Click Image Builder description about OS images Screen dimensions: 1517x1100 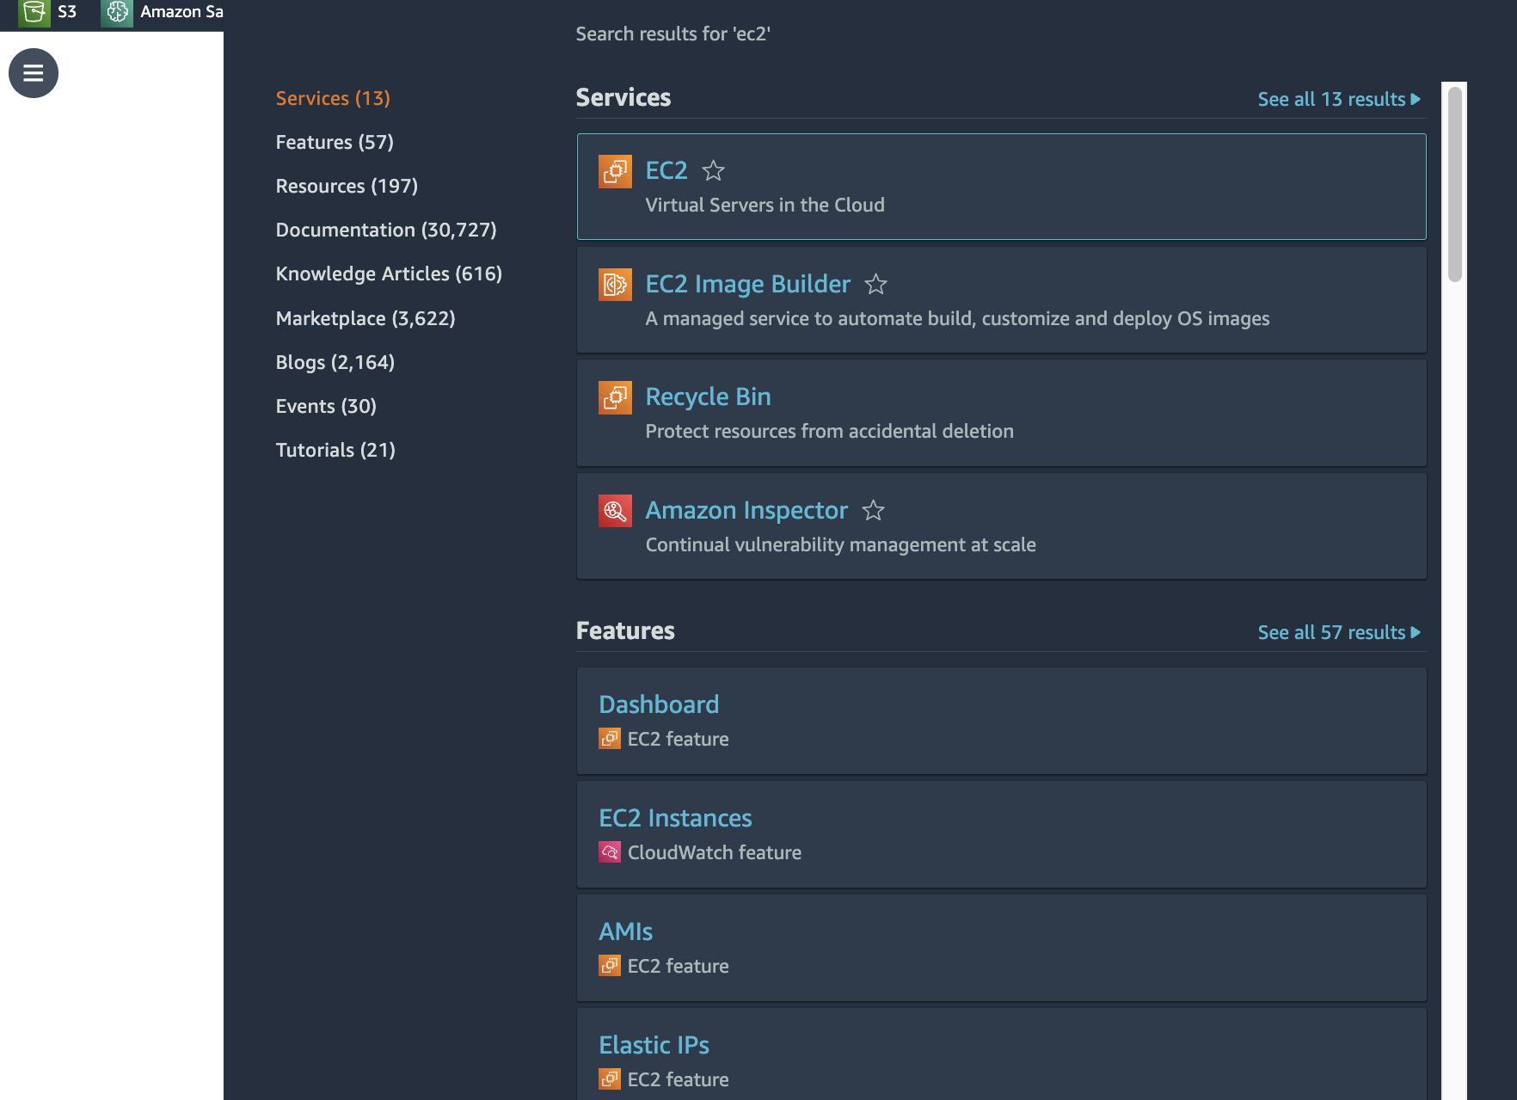coord(957,318)
